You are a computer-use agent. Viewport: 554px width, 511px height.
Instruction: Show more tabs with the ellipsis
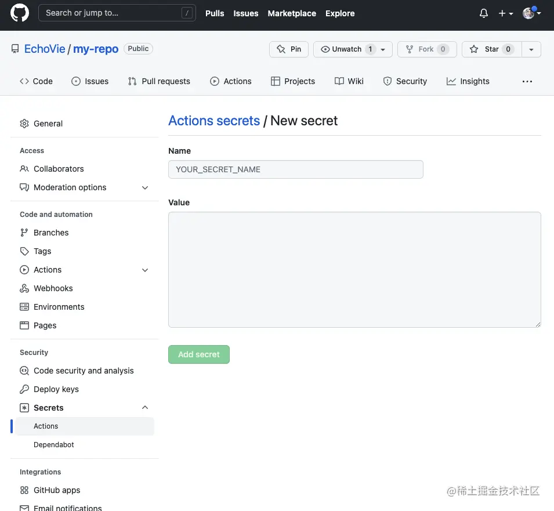[x=527, y=81]
